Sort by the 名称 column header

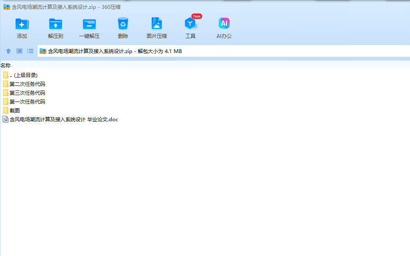coord(5,65)
